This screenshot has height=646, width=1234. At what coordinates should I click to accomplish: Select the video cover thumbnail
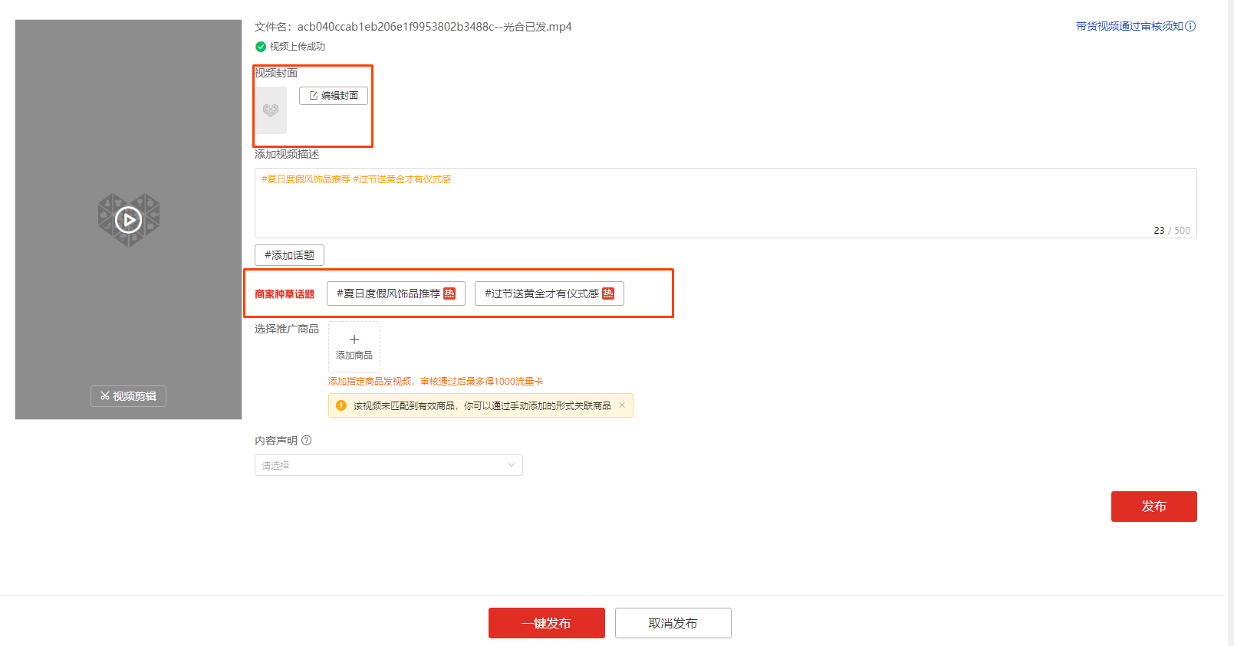271,110
